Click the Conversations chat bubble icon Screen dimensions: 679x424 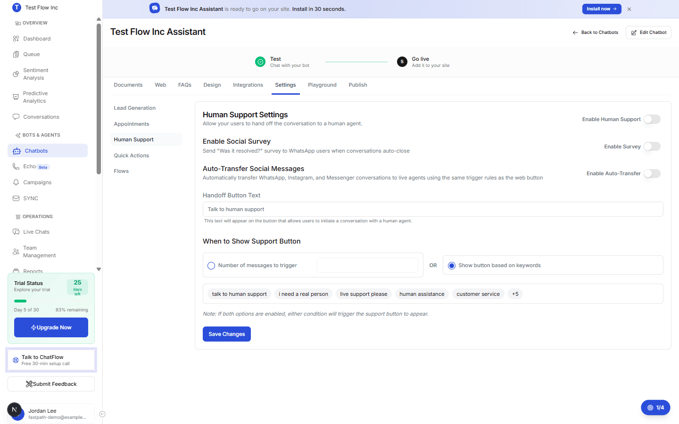pyautogui.click(x=16, y=117)
